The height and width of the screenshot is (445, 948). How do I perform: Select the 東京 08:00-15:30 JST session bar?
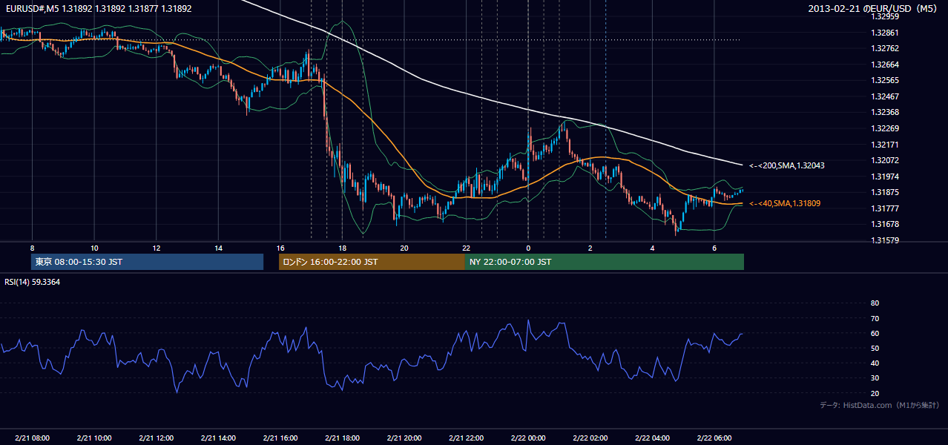point(148,262)
